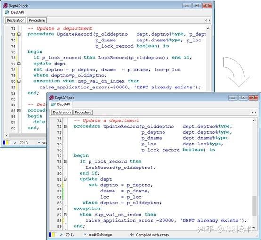Collapse fold at line 80 in back window
The width and height of the screenshot is (261, 240).
pos(19,81)
